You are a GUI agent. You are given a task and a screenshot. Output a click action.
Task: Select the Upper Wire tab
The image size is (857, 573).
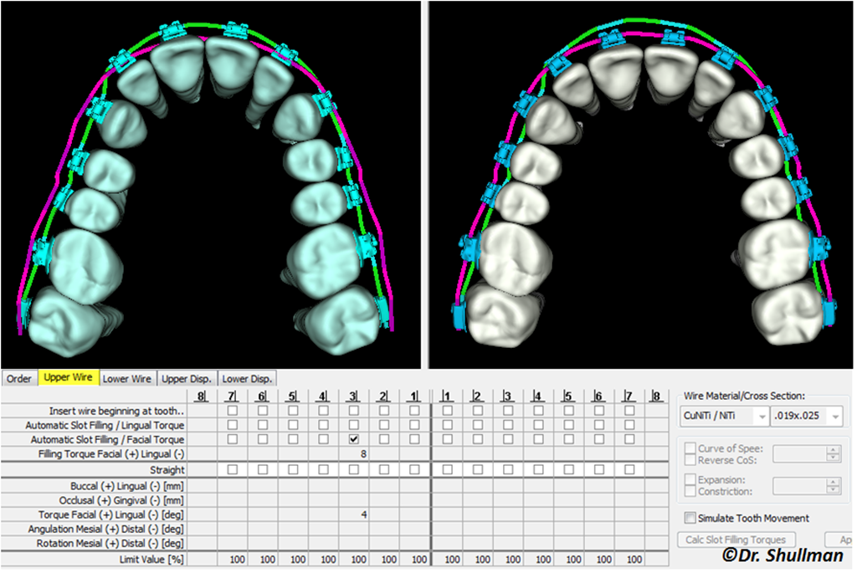coord(68,377)
